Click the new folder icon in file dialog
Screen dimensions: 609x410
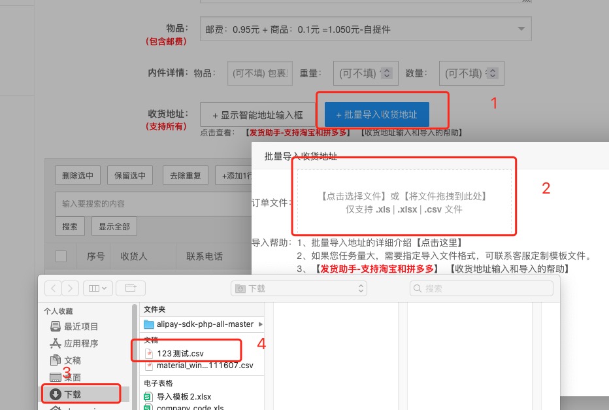pos(131,288)
